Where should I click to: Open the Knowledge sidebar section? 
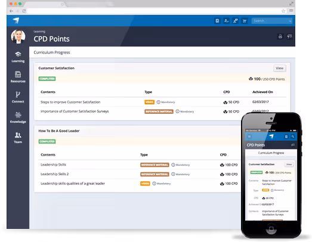pos(18,117)
